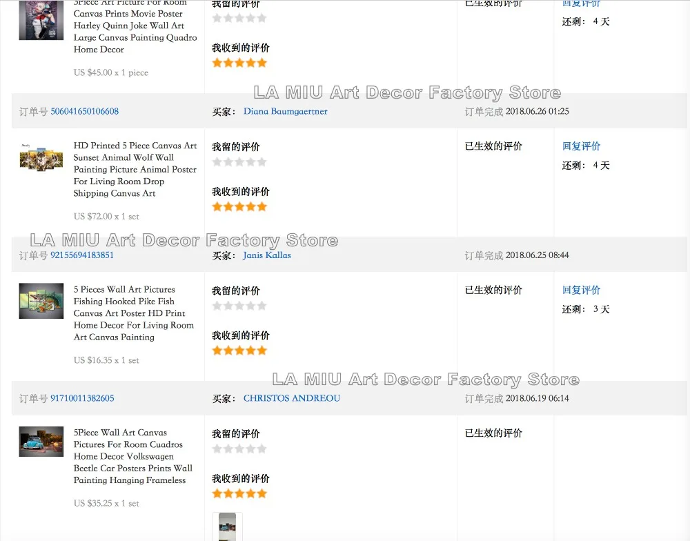
Task: Click gray rating stars for Wolf canvas order
Action: point(239,162)
